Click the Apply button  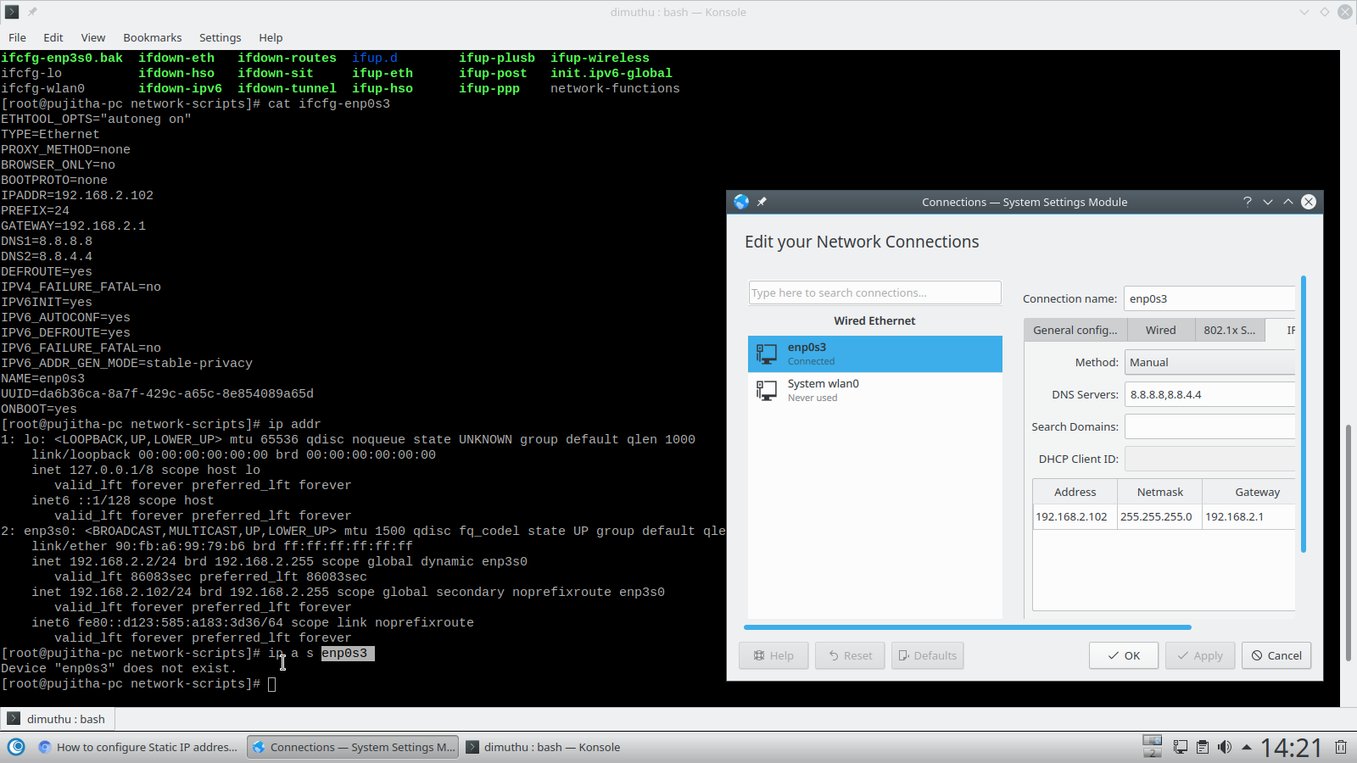pos(1200,655)
